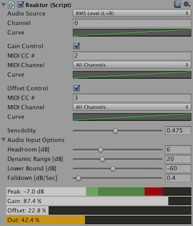Collapse the Audio Input Options section
The width and height of the screenshot is (193, 226).
[3, 140]
